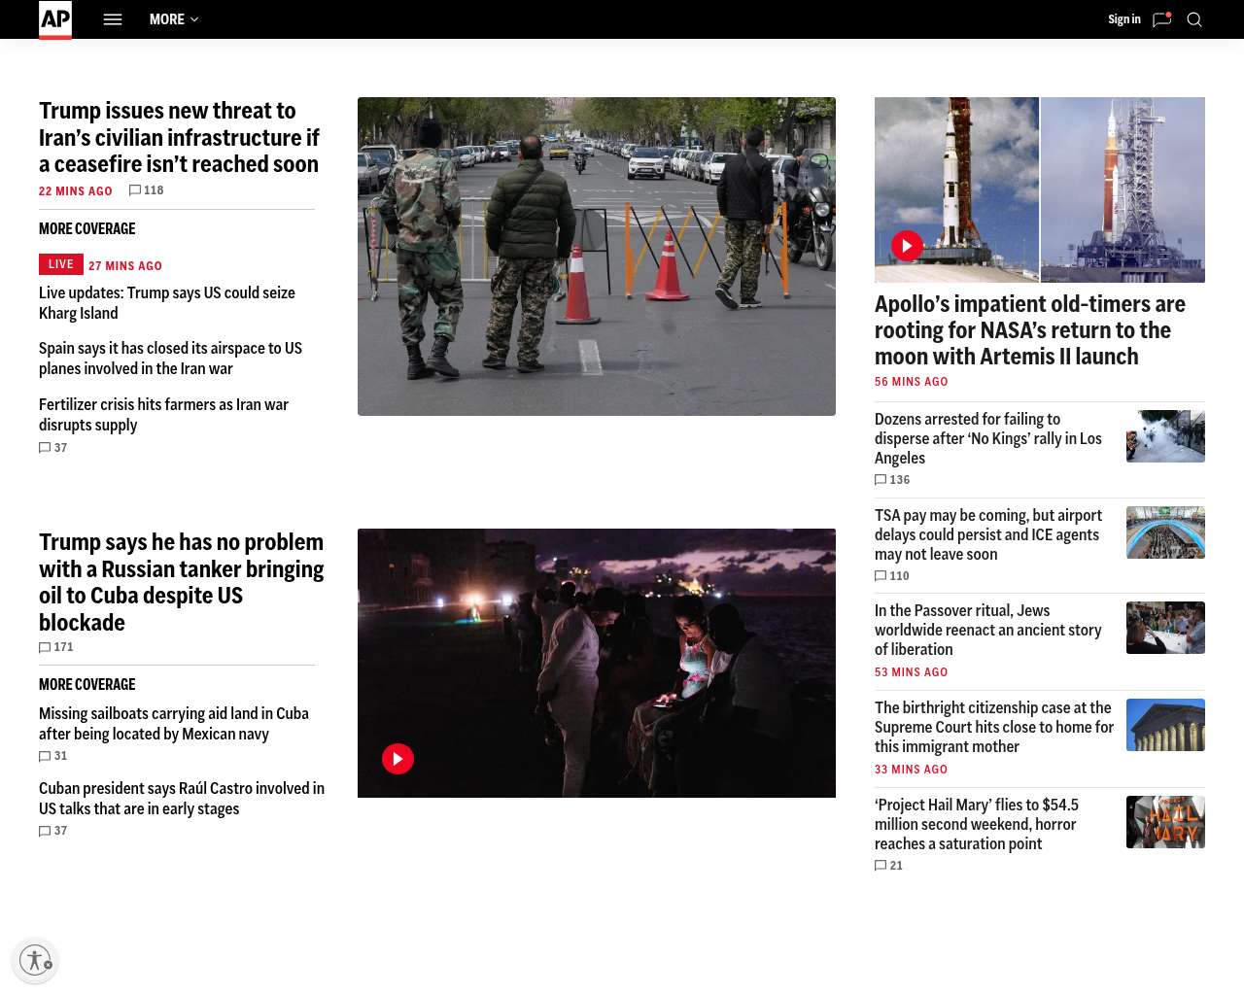View 37 comments on Fertilizer story
The height and width of the screenshot is (995, 1244).
point(53,448)
